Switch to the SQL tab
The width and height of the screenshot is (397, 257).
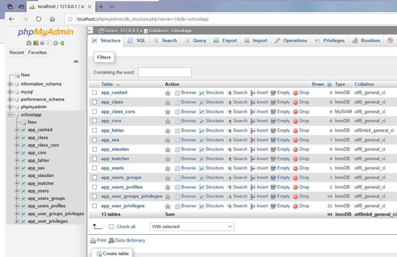tap(137, 41)
